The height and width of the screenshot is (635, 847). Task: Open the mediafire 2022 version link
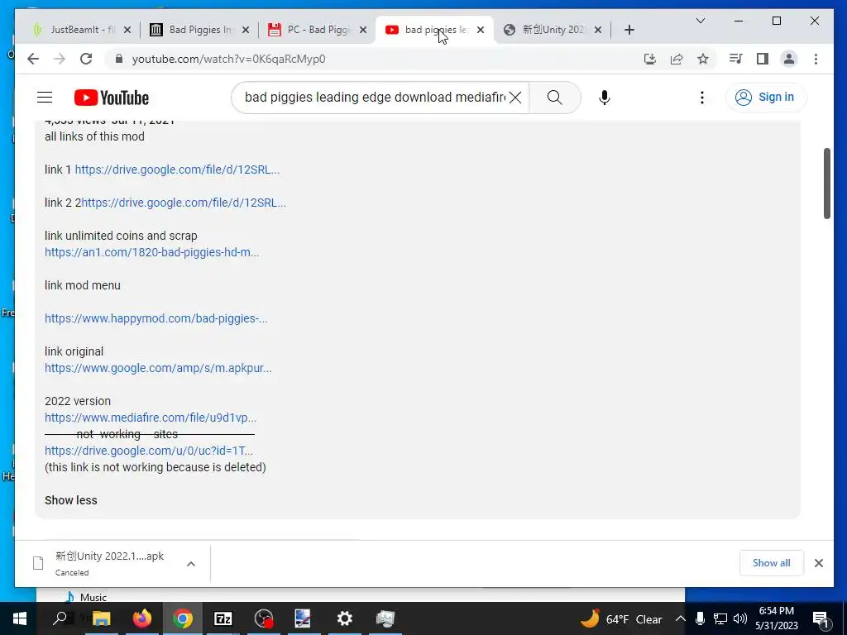point(151,418)
